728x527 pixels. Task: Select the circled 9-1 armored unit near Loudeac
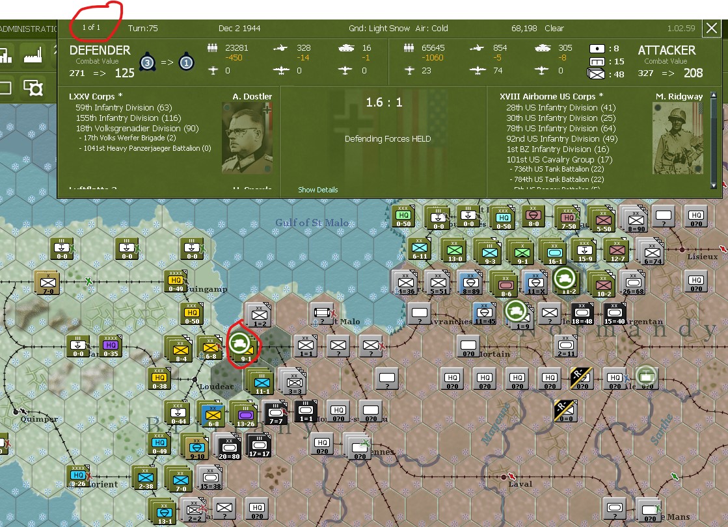point(243,346)
